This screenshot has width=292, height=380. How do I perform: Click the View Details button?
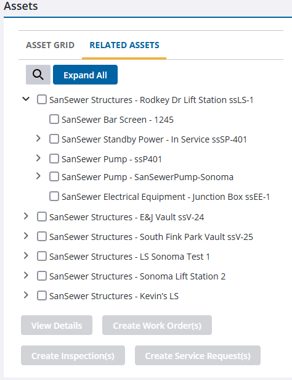point(57,325)
